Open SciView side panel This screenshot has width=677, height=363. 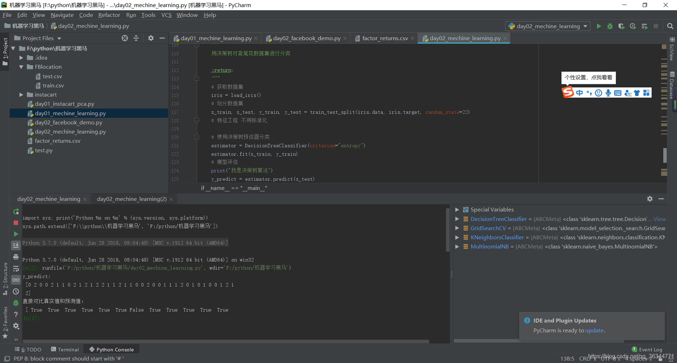(x=672, y=49)
